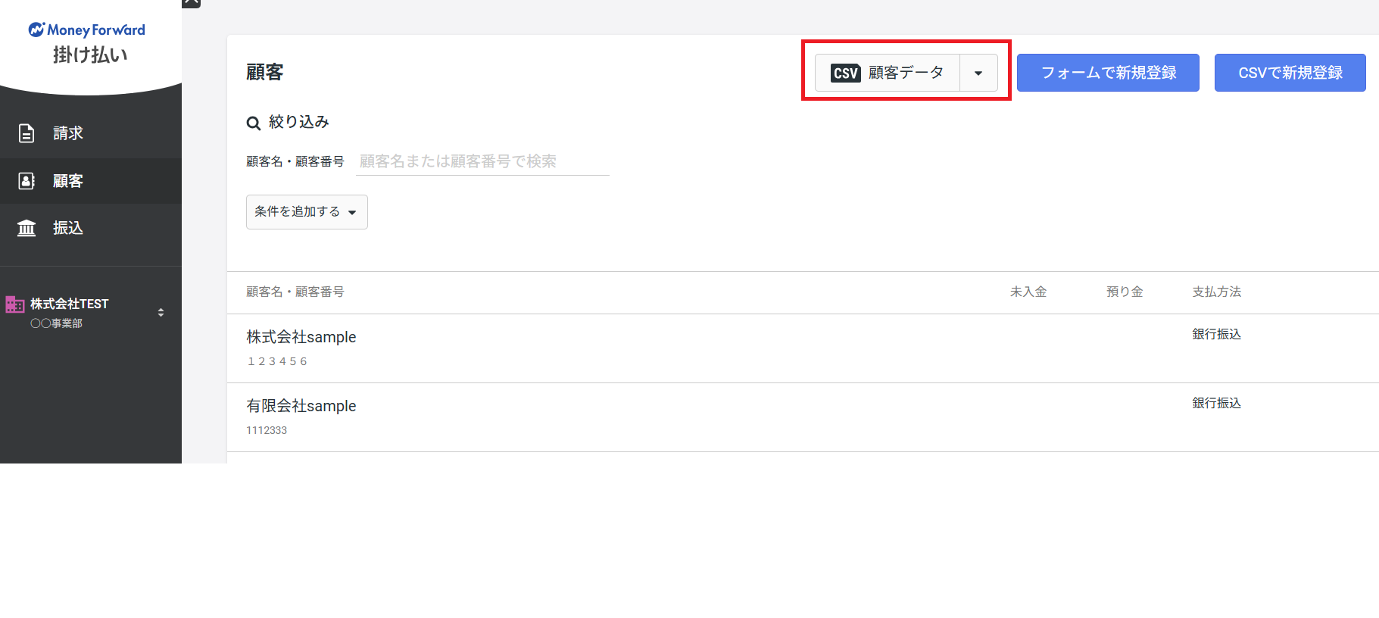This screenshot has width=1379, height=618.
Task: Click the magnifier icon beside 絞り込み
Action: click(254, 123)
